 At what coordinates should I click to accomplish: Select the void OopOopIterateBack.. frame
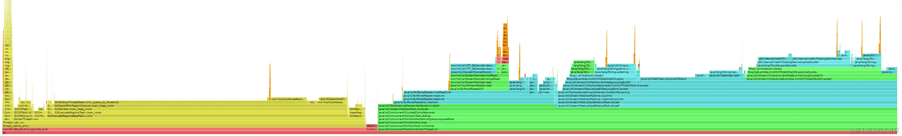pyautogui.click(x=288, y=99)
